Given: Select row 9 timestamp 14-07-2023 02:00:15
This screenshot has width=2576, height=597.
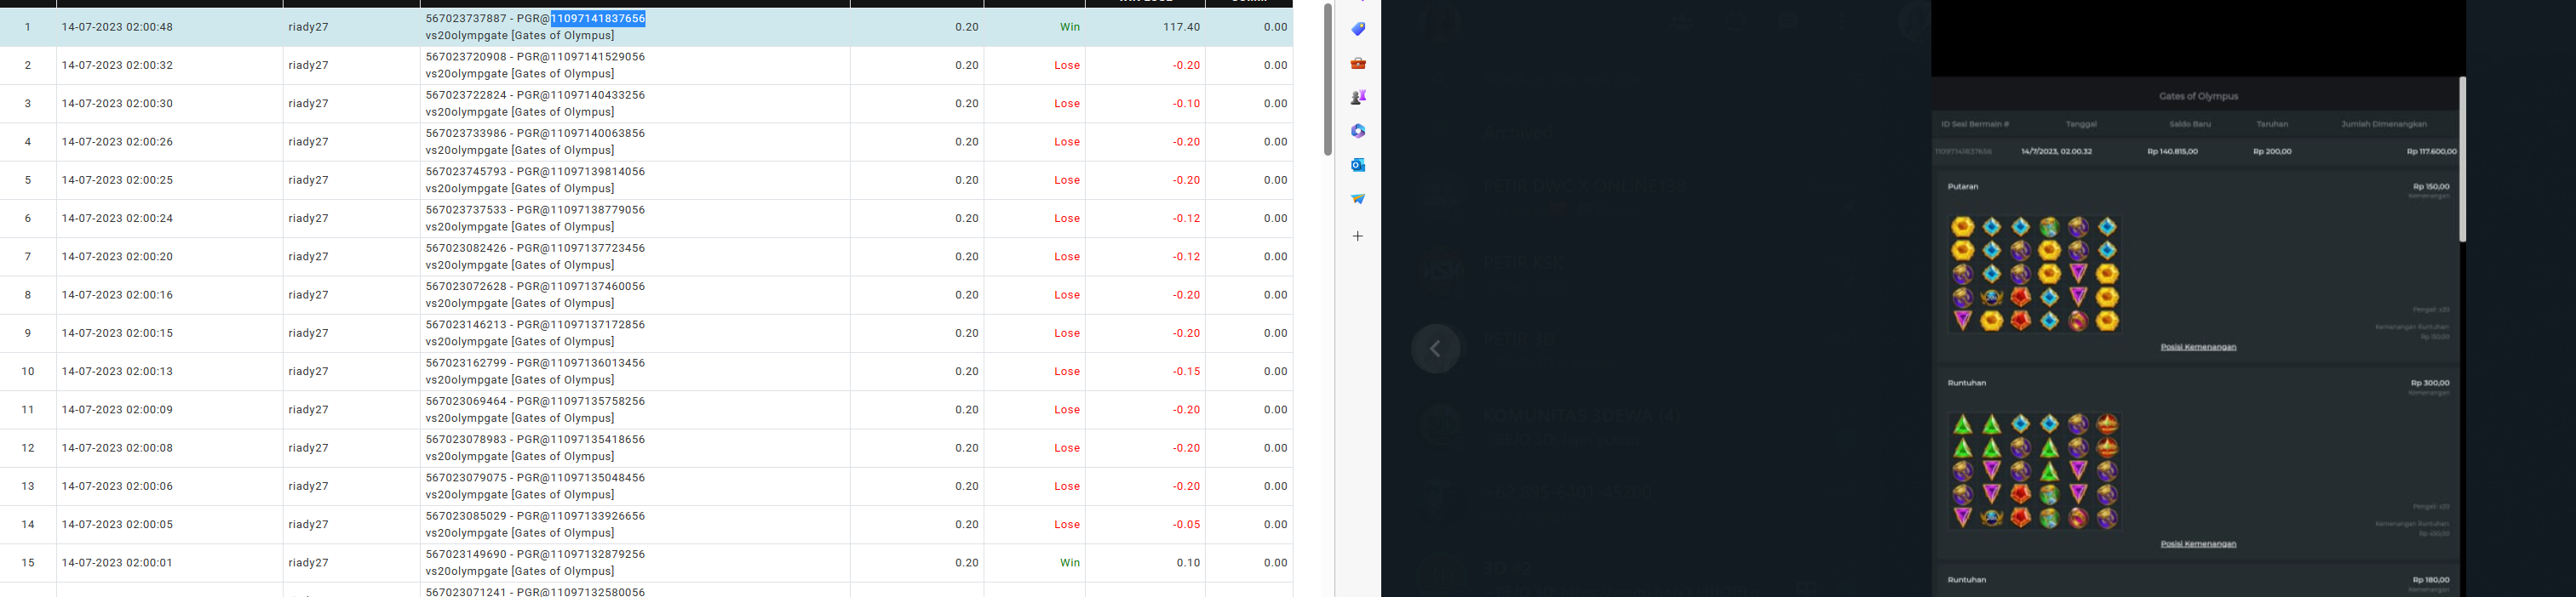Looking at the screenshot, I should tap(117, 333).
